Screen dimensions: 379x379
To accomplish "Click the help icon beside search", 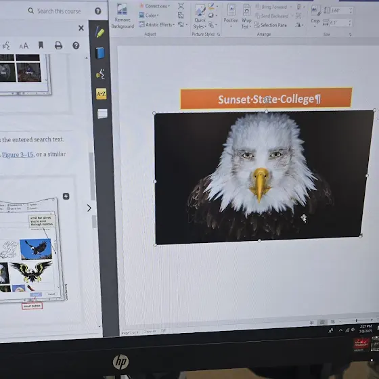I will (x=98, y=11).
